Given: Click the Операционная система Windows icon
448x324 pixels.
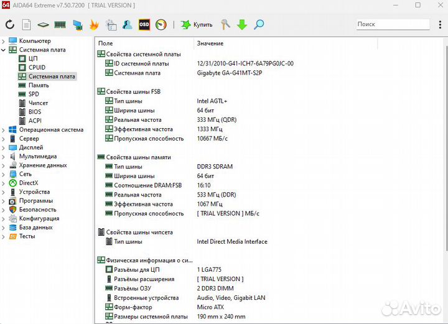Looking at the screenshot, I should point(12,129).
